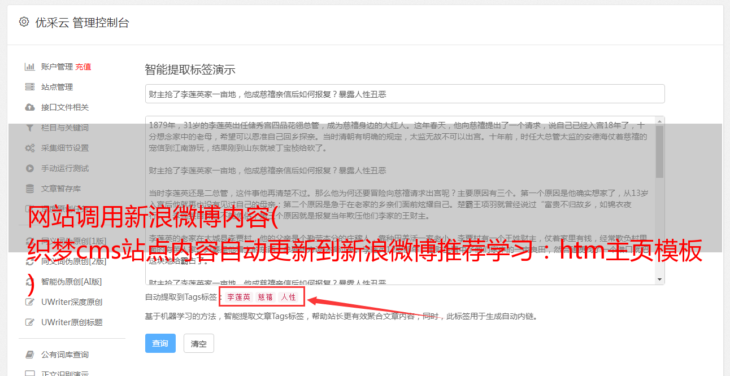Screen dimensions: 730x376
Task: Open UWriter深度原创 edit icon
Action: pyautogui.click(x=30, y=302)
